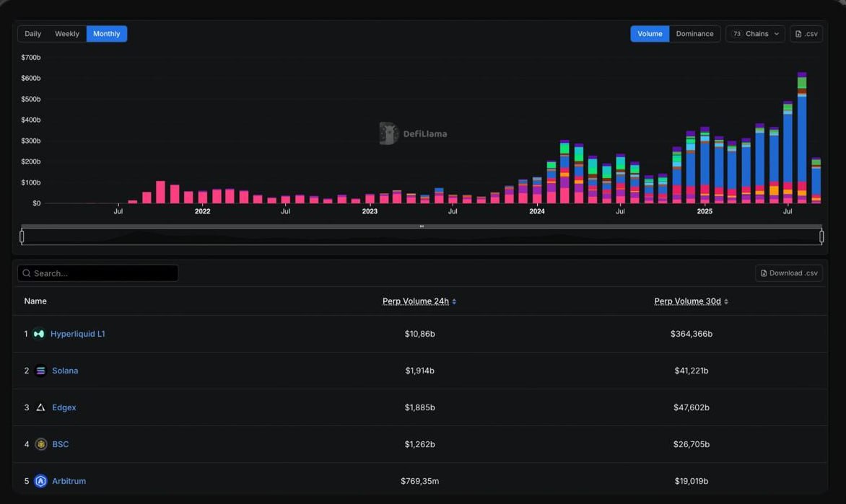Screen dimensions: 846x504
Task: Click the search magnifier icon
Action: [x=27, y=273]
